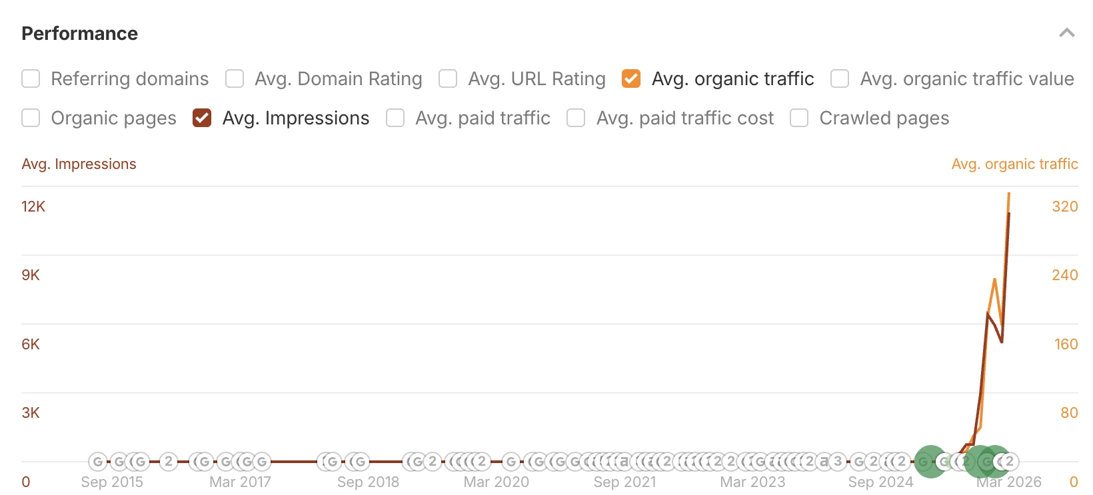This screenshot has width=1093, height=495.
Task: Open the "a" marker beside the "3" marker
Action: click(824, 461)
